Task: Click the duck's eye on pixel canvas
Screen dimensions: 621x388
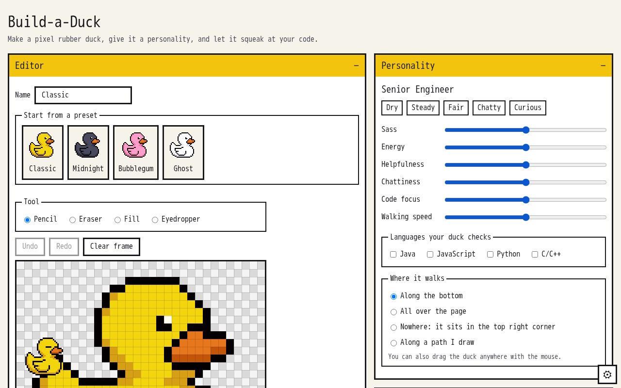Action: point(164,323)
